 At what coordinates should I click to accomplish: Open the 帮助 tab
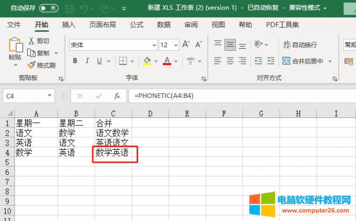tap(246, 25)
